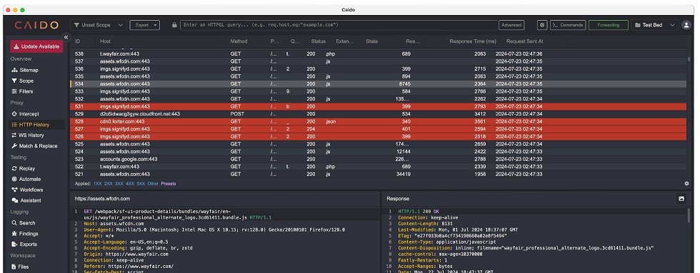Select highlighted row 531 imgs.signifyd.com
This screenshot has width=700, height=273.
coord(379,106)
